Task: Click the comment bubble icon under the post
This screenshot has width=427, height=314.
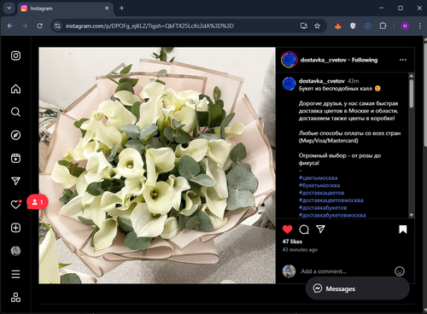Action: point(304,230)
